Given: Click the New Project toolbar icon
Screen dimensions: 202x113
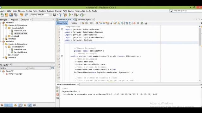Looking at the screenshot, I should (x=6, y=15).
